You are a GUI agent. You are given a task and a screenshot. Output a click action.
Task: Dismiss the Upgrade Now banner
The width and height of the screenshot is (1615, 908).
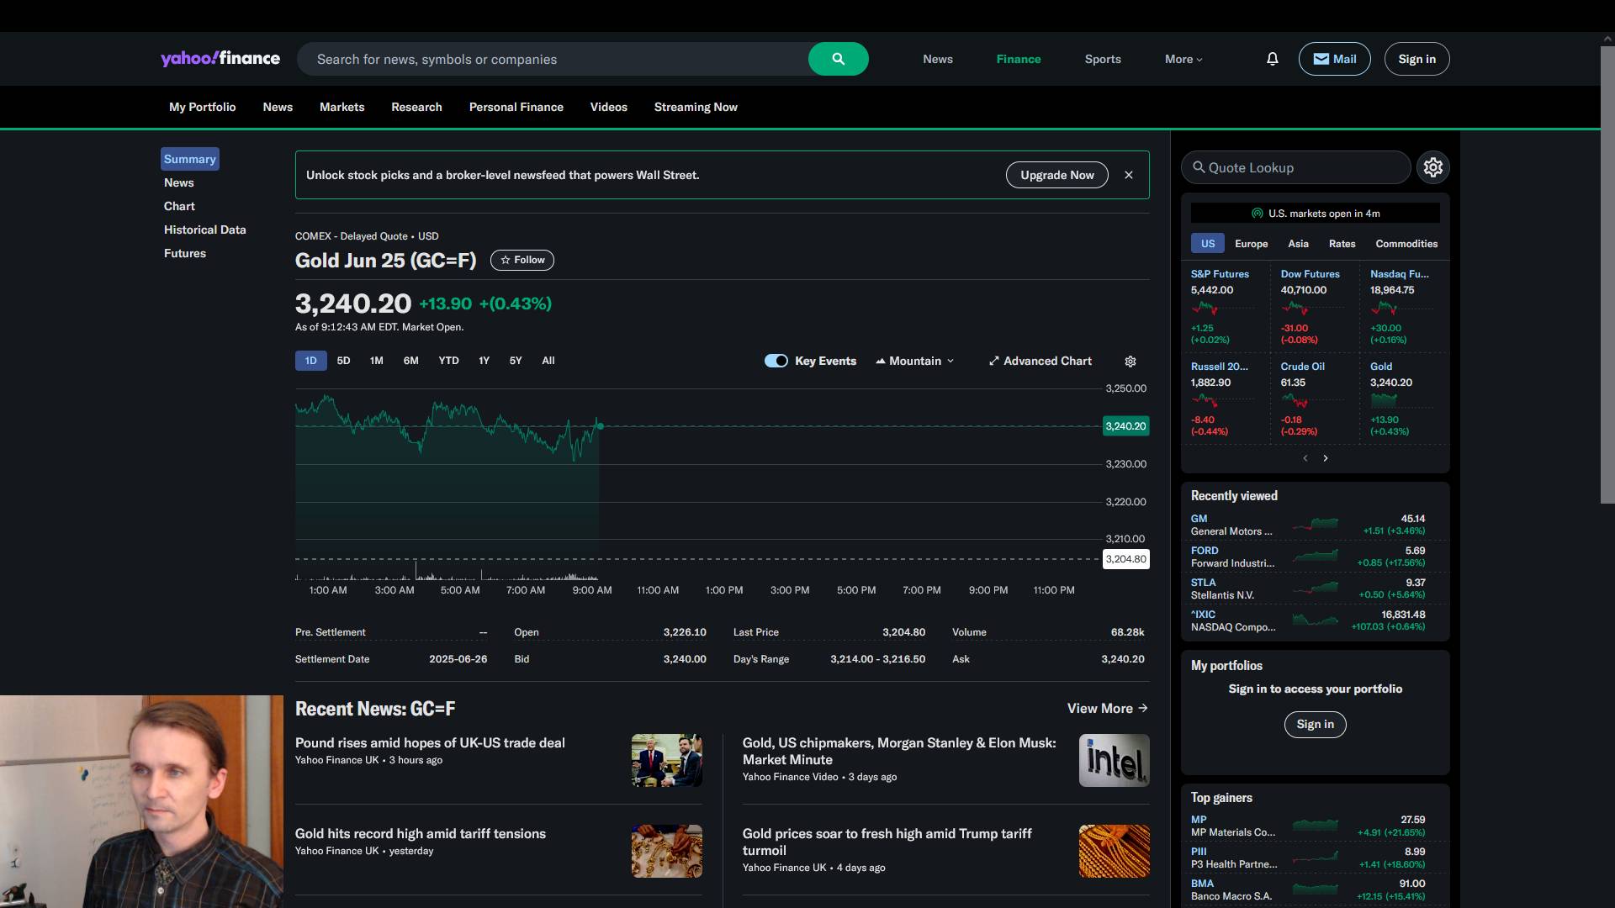[1129, 175]
